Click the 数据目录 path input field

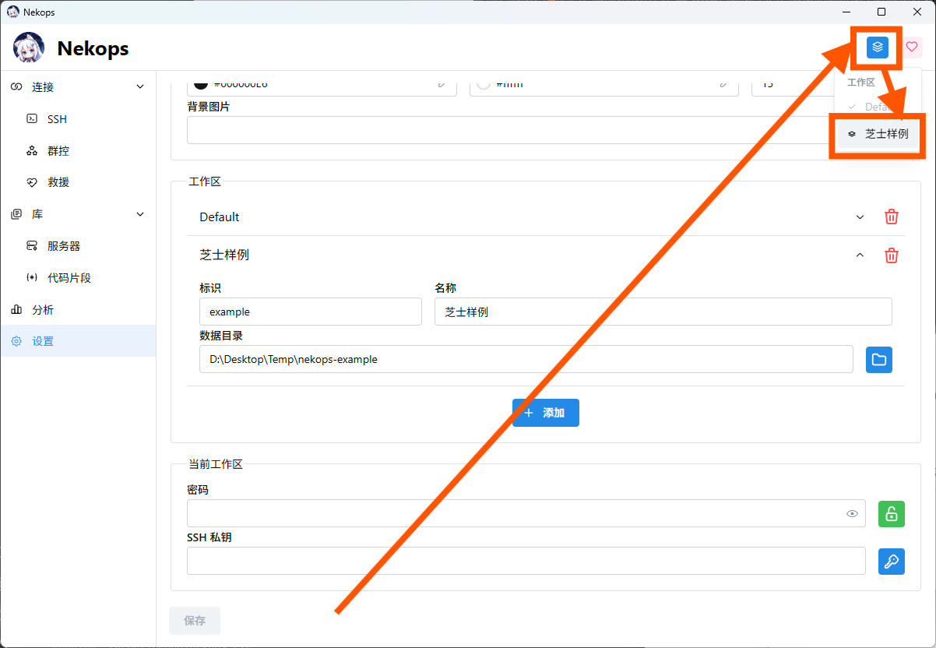(526, 360)
